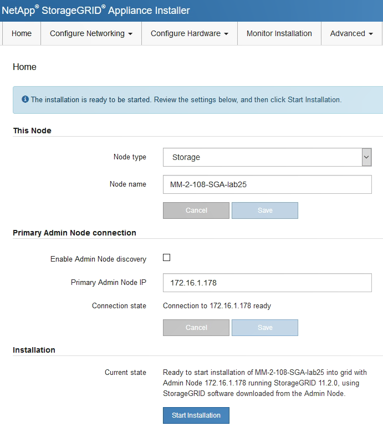Click the Advanced menu caret icon

coord(370,34)
